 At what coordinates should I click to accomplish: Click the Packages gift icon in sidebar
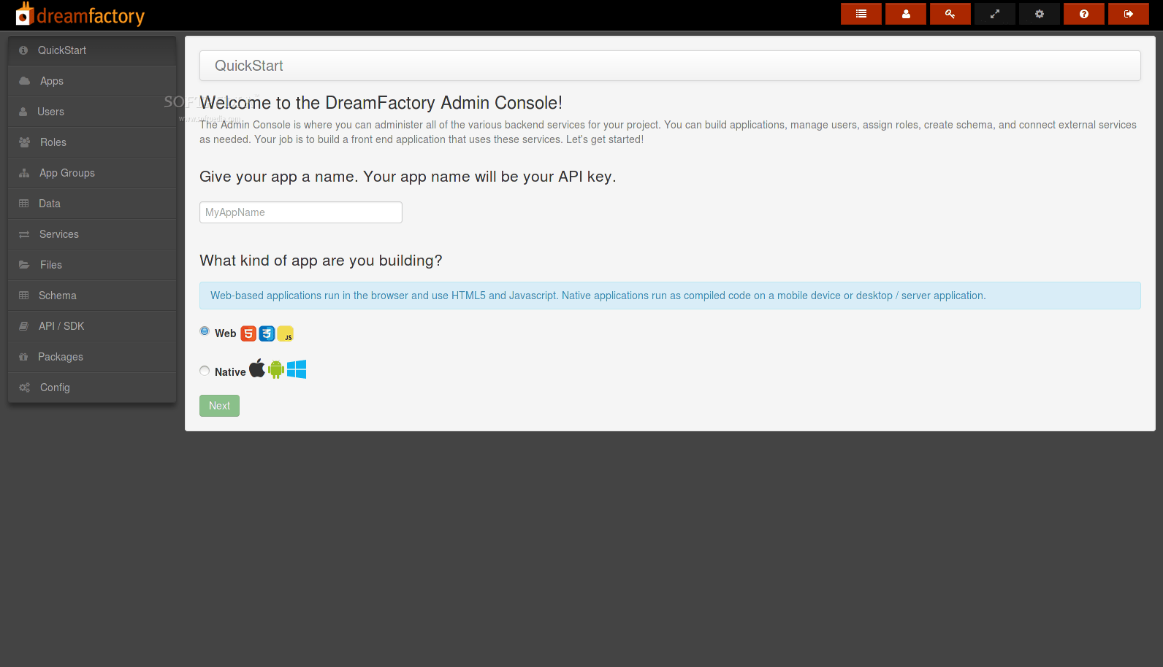click(x=23, y=357)
